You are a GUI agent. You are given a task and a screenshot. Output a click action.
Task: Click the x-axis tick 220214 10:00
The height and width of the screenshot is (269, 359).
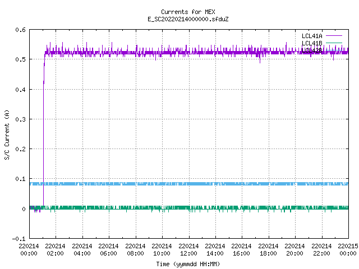tap(162, 250)
